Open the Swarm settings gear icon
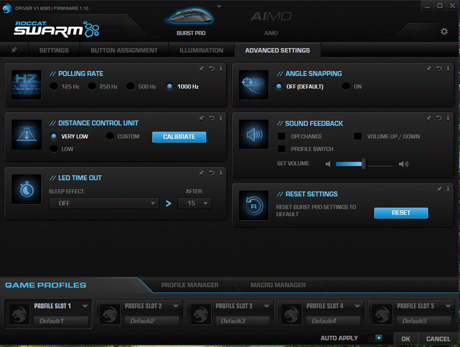 point(444,31)
